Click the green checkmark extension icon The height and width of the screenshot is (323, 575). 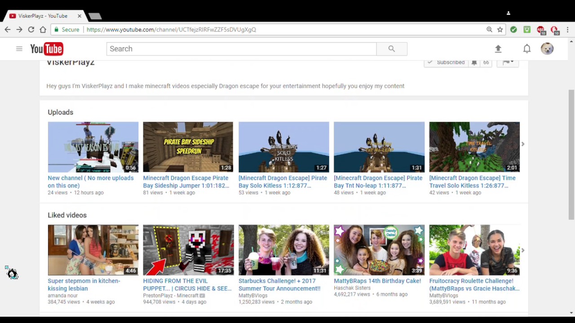click(513, 30)
